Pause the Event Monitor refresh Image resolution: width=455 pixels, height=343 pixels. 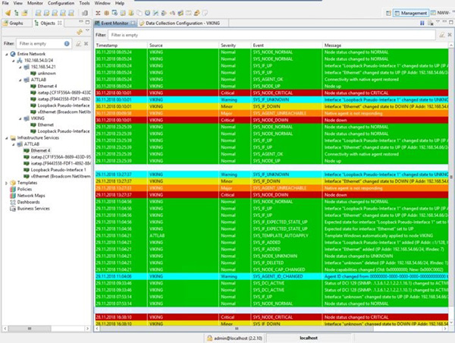422,23
